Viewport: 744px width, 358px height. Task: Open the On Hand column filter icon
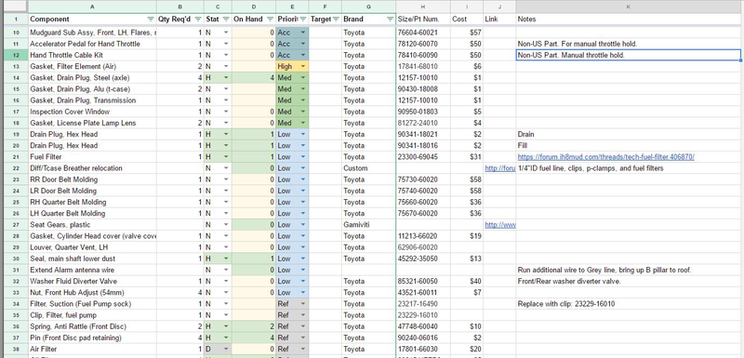pyautogui.click(x=270, y=20)
